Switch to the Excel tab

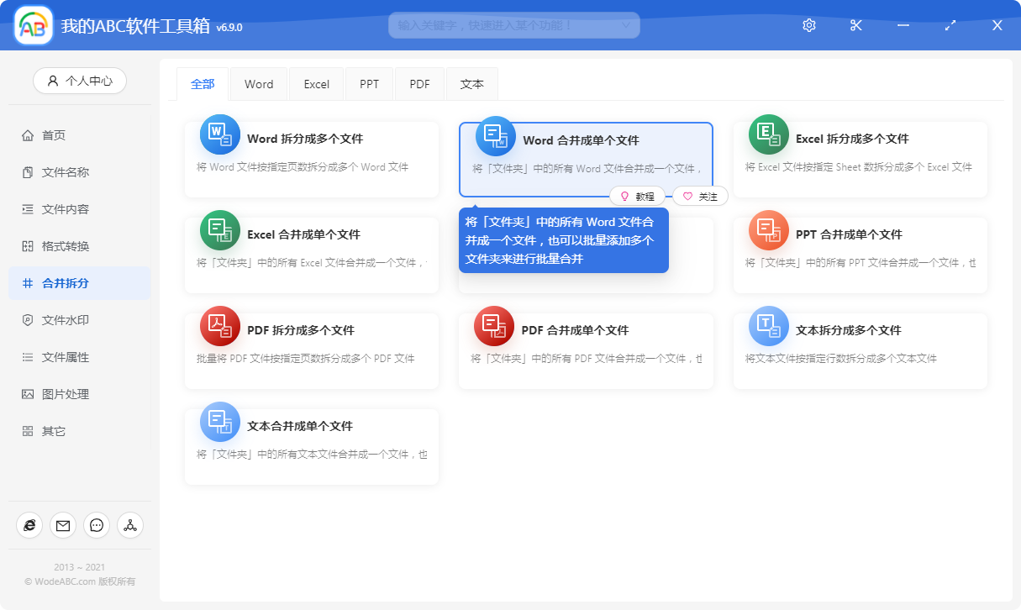point(317,84)
